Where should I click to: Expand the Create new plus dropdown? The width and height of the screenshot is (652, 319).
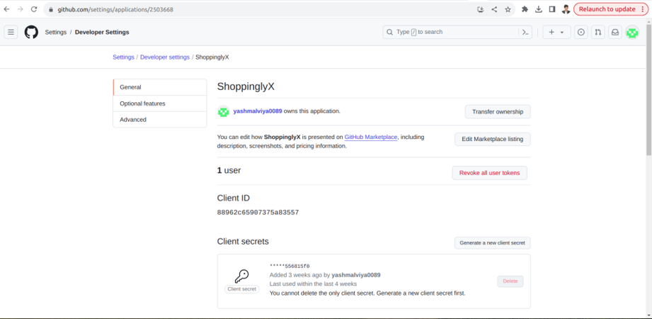click(x=556, y=32)
